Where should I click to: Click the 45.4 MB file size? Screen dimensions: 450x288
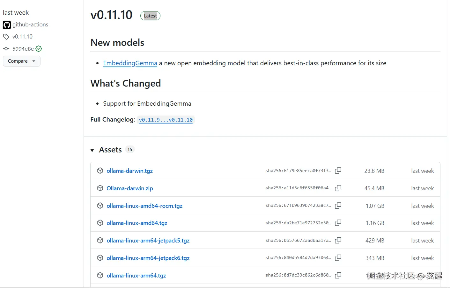(x=374, y=188)
